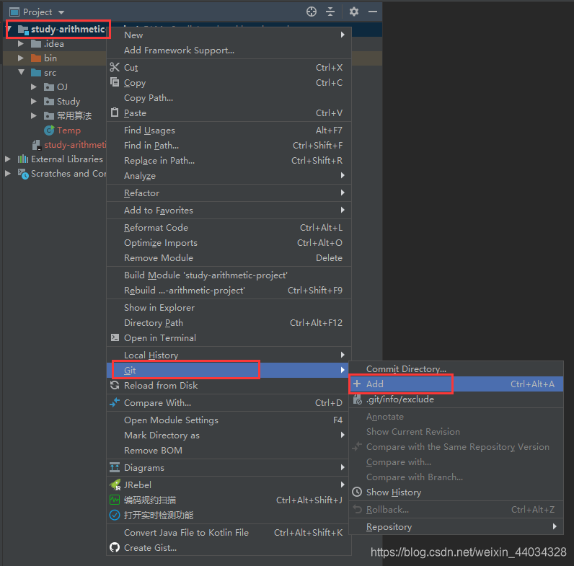Click the orange bin folder icon
This screenshot has width=574, height=566.
pyautogui.click(x=36, y=58)
